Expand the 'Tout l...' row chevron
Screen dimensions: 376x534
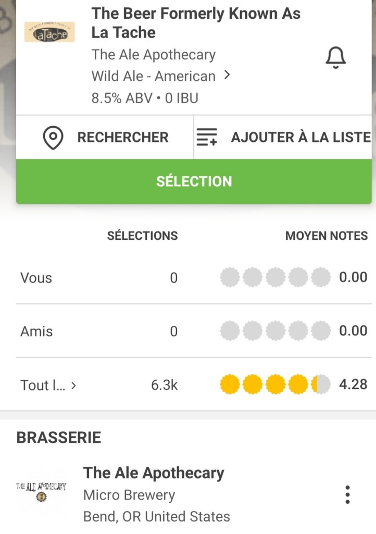(73, 386)
